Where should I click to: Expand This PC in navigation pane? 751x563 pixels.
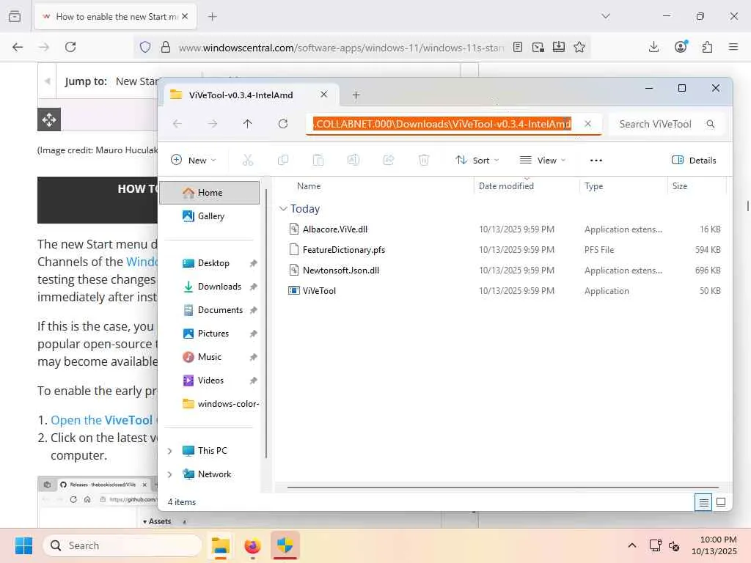click(169, 451)
